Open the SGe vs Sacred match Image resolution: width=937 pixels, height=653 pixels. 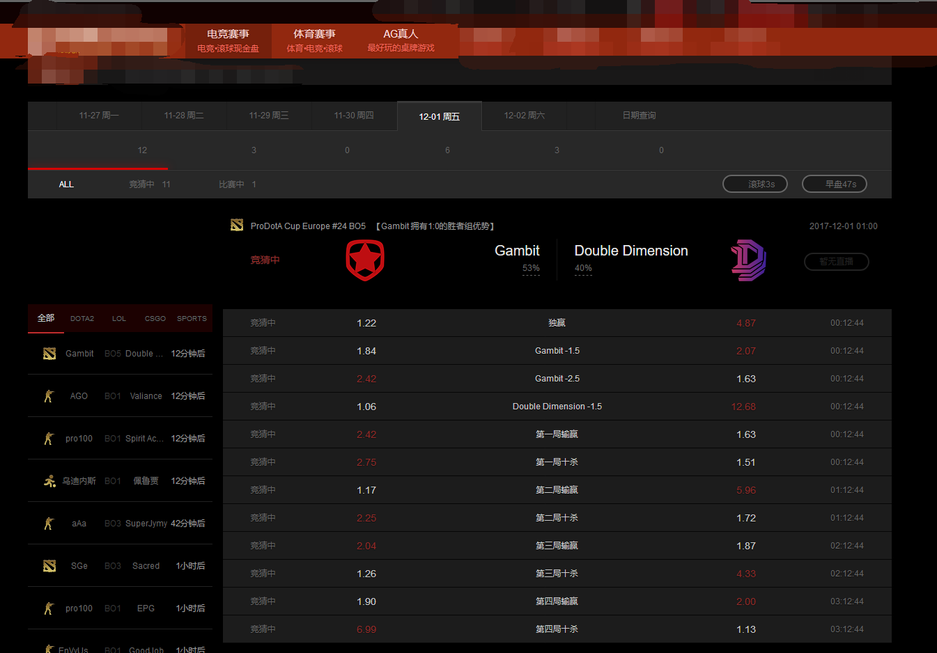click(120, 566)
